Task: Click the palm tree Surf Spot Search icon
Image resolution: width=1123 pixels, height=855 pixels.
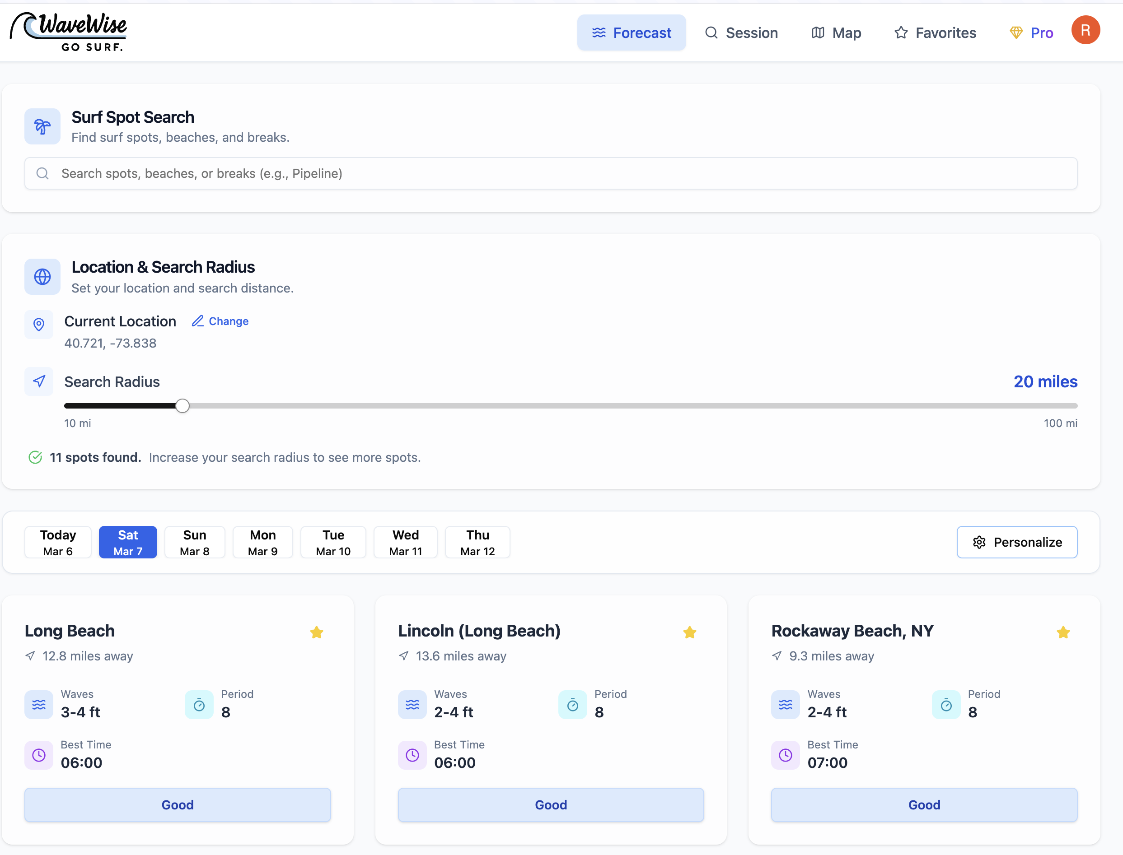Action: (x=42, y=126)
